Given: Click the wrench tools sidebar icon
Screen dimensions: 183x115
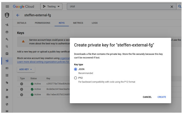Looking at the screenshot, I should [x=7, y=39].
